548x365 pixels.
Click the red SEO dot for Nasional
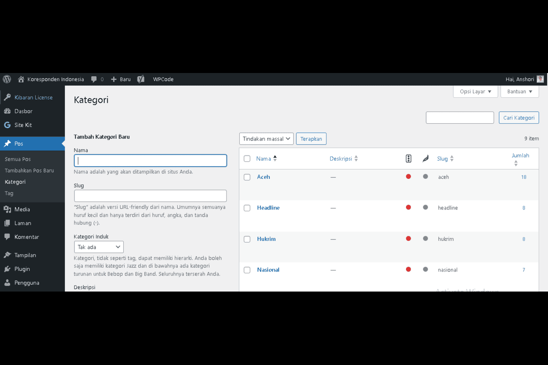click(x=408, y=269)
